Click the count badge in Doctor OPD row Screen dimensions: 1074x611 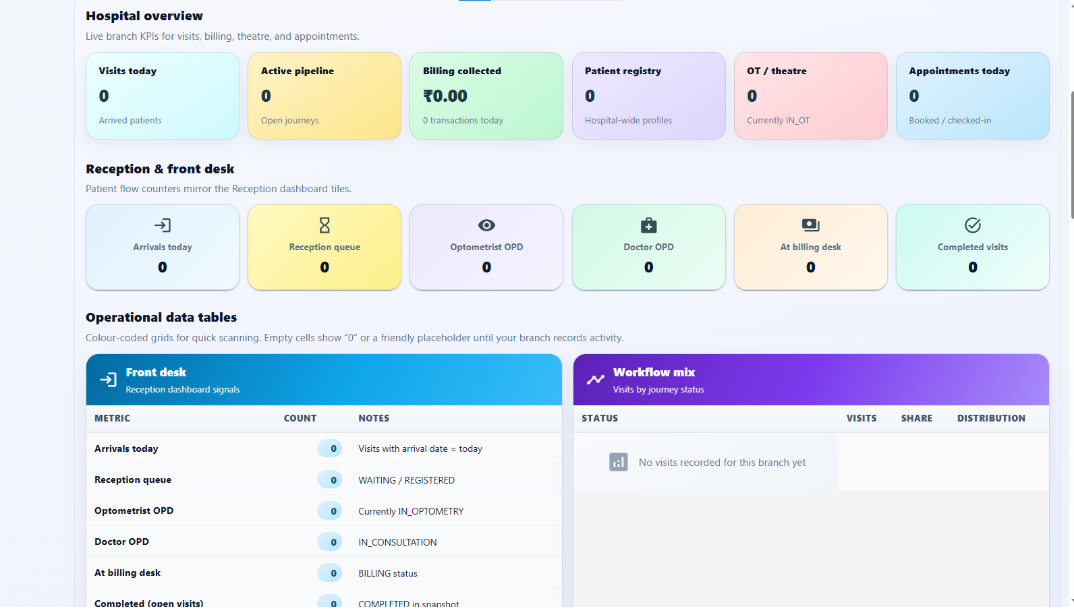click(330, 542)
